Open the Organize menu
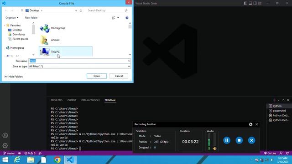292x164 pixels. click(x=12, y=18)
